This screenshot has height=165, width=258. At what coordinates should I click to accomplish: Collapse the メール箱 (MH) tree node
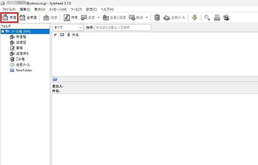[x=3, y=32]
